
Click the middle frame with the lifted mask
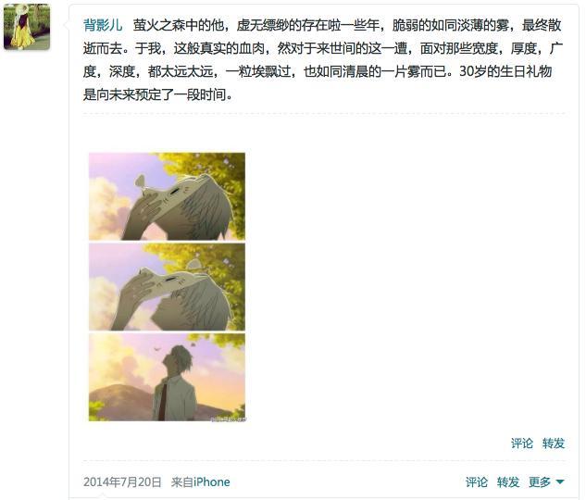pos(167,287)
